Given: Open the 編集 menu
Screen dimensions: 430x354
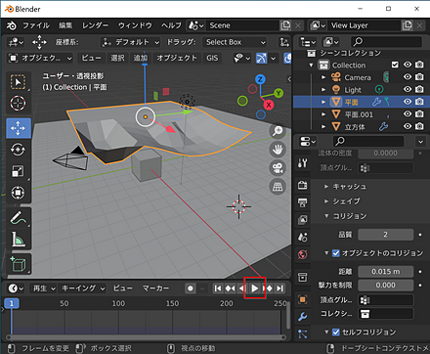Looking at the screenshot, I should [65, 25].
